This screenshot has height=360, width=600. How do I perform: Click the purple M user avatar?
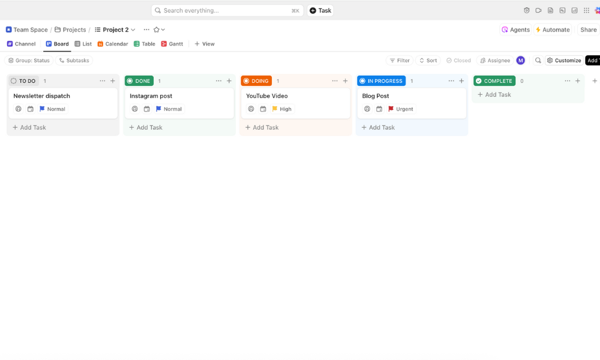(x=521, y=61)
